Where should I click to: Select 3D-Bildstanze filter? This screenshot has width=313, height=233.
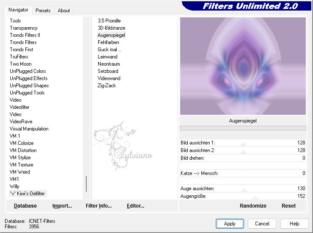click(112, 28)
